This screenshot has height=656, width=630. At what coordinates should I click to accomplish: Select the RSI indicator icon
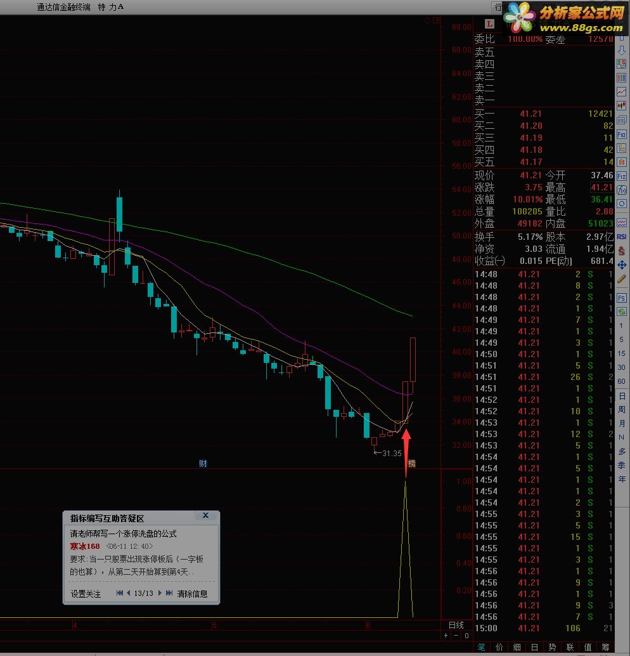click(622, 237)
